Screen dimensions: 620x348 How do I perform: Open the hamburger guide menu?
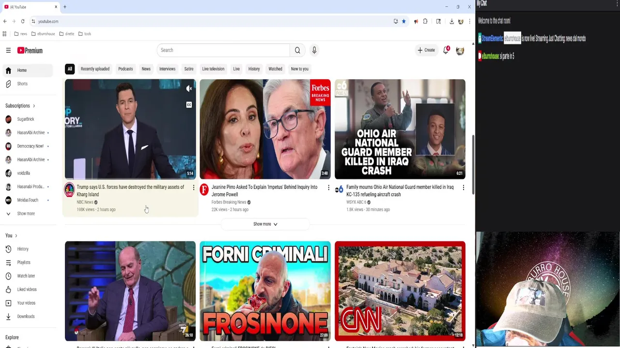pyautogui.click(x=8, y=50)
